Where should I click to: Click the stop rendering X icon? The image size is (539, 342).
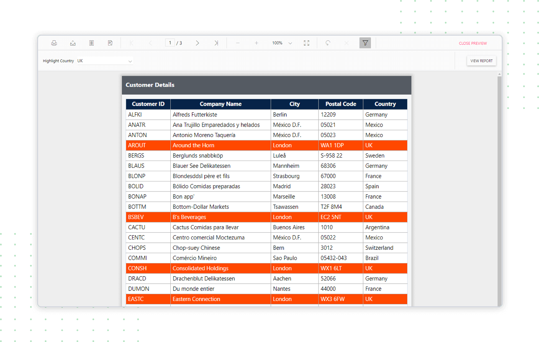click(x=346, y=43)
